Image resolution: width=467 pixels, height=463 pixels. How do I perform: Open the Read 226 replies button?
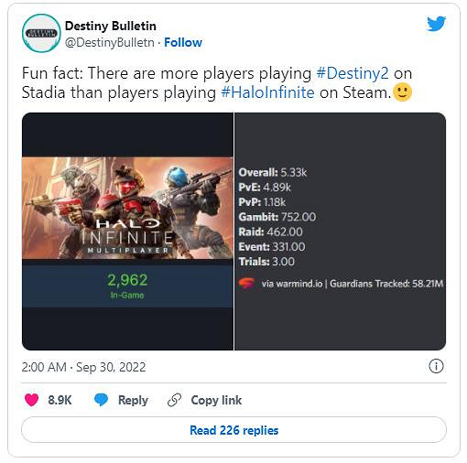(x=233, y=430)
